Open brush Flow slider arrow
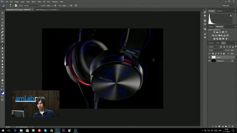This screenshot has height=133, width=237. point(67,6)
